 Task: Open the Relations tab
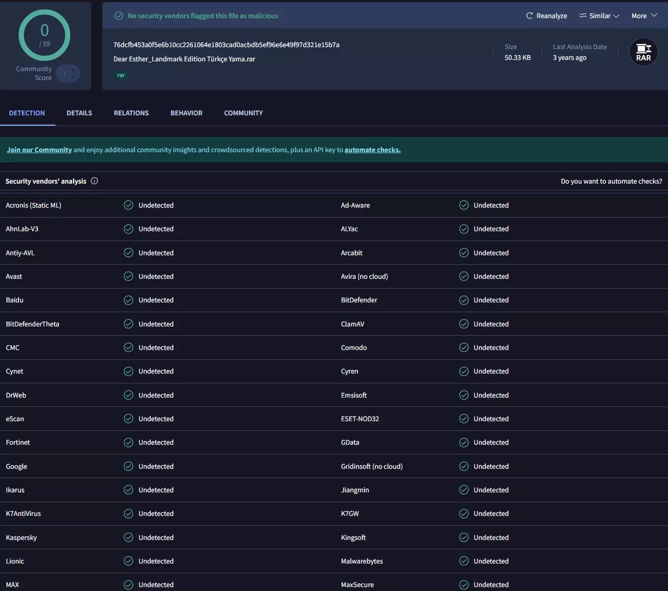(131, 113)
